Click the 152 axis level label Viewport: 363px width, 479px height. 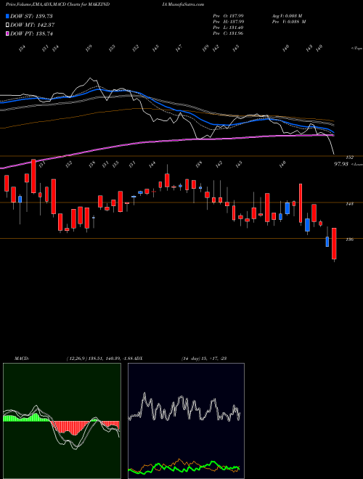(x=349, y=157)
